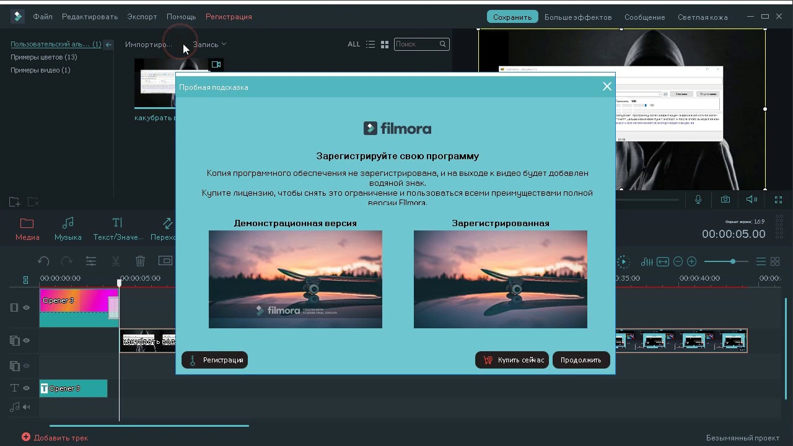This screenshot has height=446, width=793.
Task: Open the Экспорт menu
Action: (x=142, y=17)
